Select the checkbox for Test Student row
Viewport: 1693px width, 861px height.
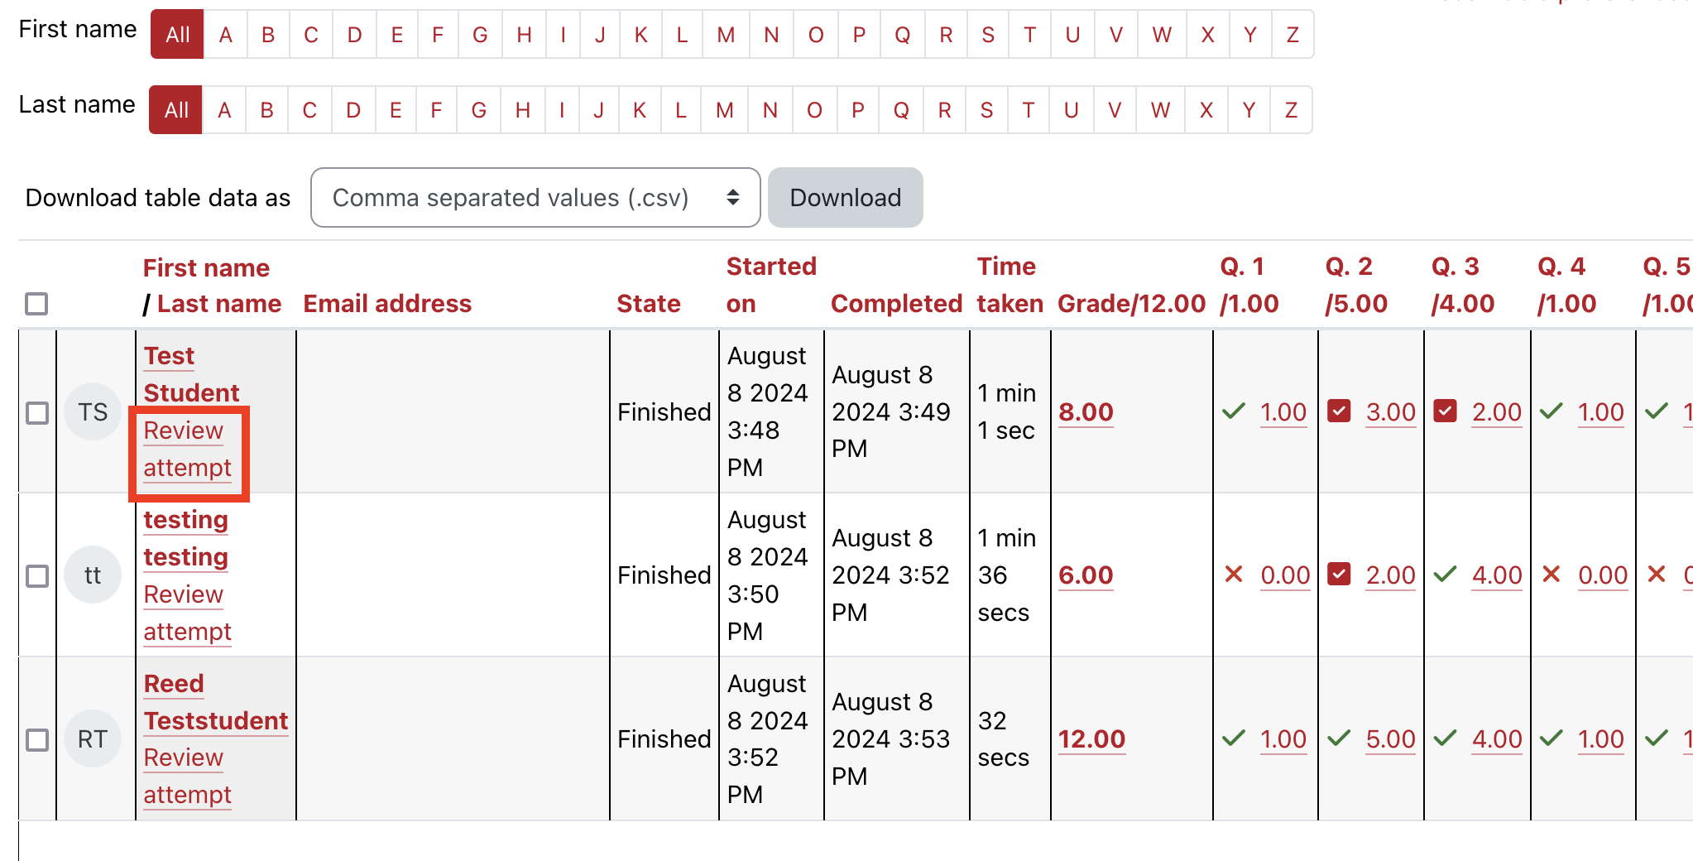point(36,412)
